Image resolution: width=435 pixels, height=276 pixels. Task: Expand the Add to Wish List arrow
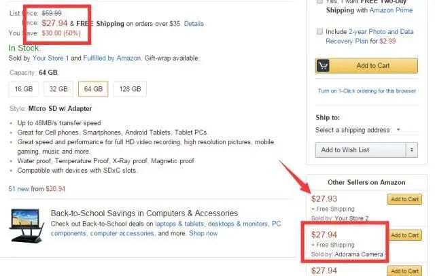[x=411, y=150]
